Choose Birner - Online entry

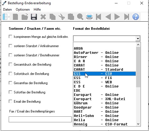(x=105, y=57)
